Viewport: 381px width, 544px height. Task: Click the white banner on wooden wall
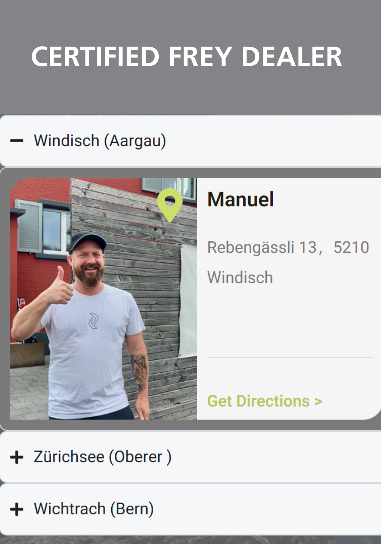(188, 301)
